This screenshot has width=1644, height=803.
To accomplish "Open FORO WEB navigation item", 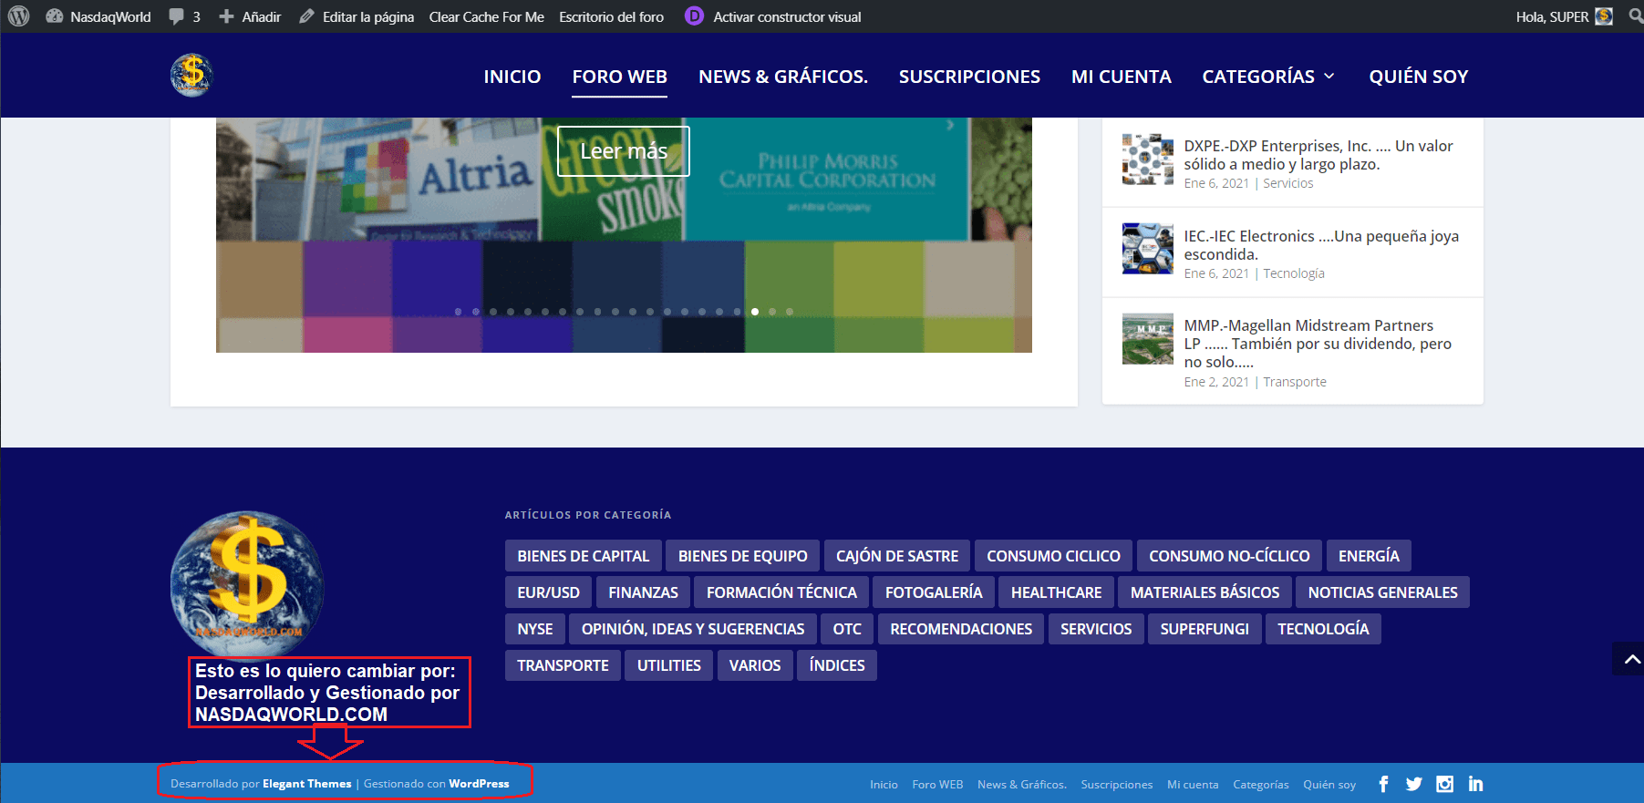I will click(620, 77).
